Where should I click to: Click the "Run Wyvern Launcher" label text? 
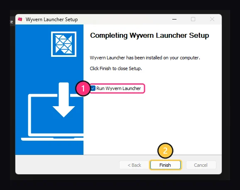[x=118, y=88]
